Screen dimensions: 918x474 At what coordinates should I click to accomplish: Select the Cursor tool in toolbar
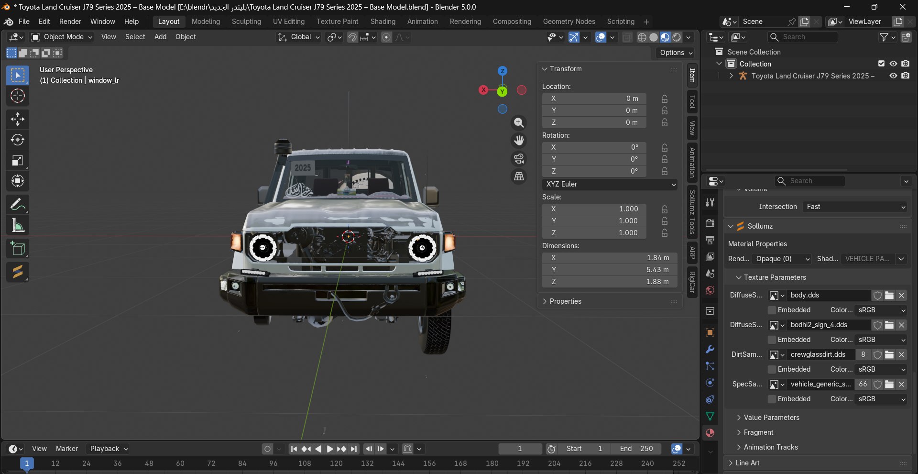[x=18, y=96]
